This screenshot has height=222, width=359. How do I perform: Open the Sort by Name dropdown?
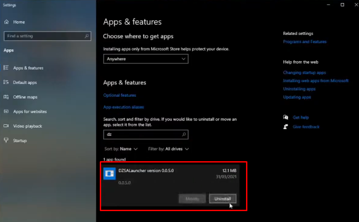(121, 149)
